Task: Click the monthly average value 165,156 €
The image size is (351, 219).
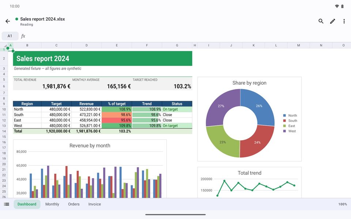Action: 119,86
